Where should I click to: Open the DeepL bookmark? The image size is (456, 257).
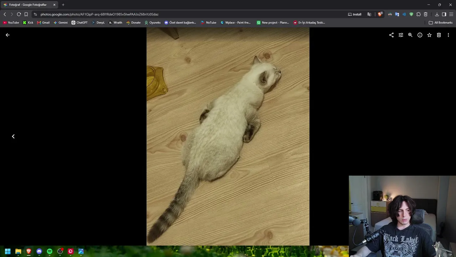click(x=98, y=22)
